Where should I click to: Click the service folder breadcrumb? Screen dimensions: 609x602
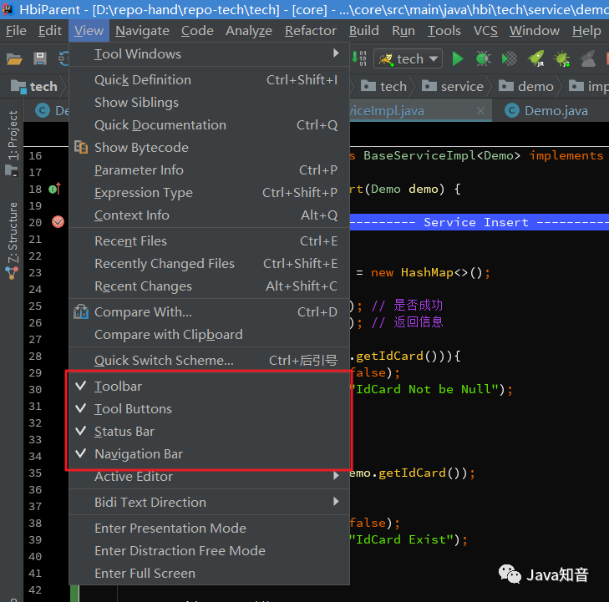point(453,86)
